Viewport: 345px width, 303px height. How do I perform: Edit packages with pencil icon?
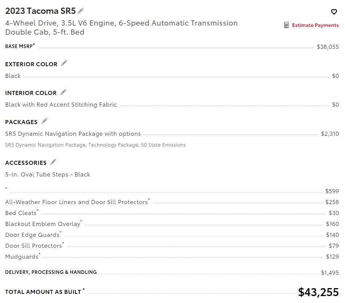click(x=44, y=121)
